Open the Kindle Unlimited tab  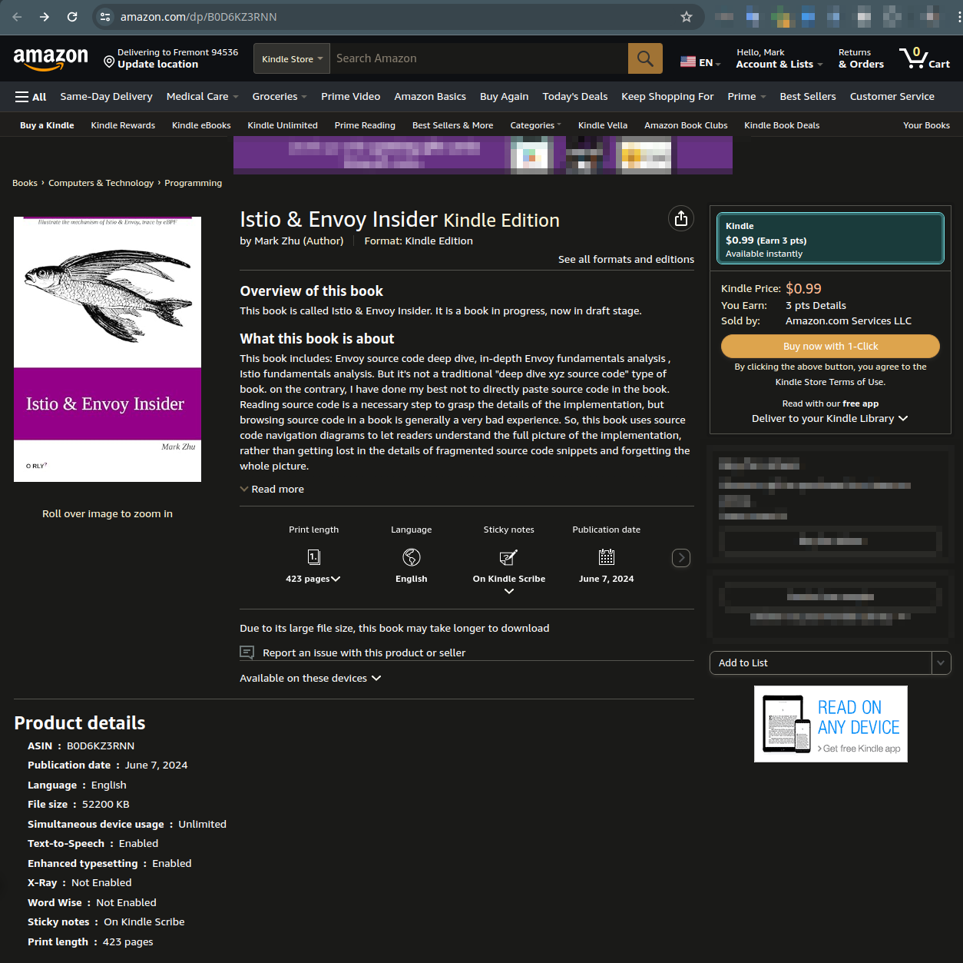tap(282, 125)
